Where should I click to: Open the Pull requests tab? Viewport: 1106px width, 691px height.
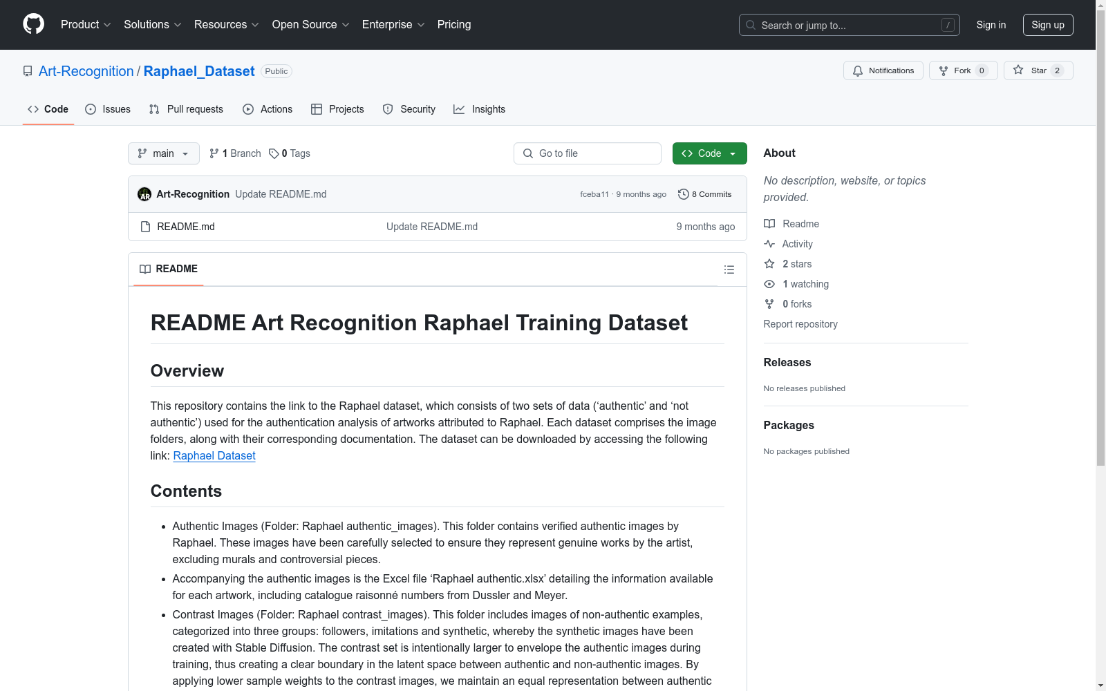186,109
